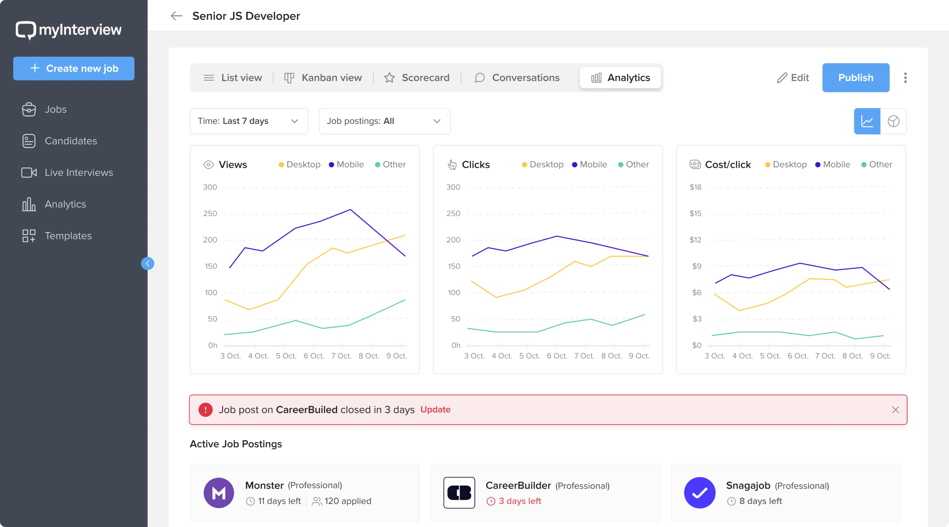Open Live Interviews from the sidebar
This screenshot has height=527, width=949.
coord(78,172)
